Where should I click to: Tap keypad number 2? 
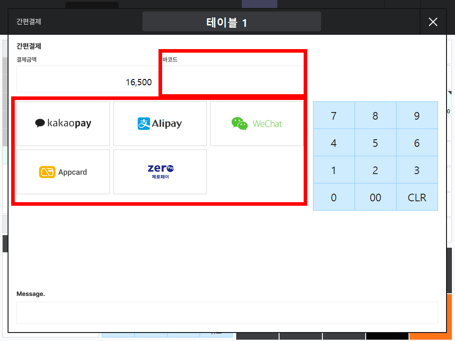tap(375, 170)
